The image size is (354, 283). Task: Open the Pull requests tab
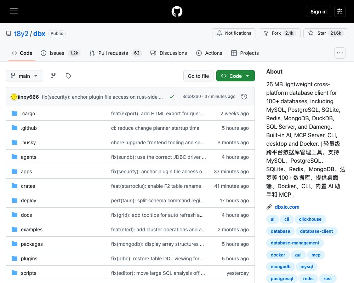(115, 53)
